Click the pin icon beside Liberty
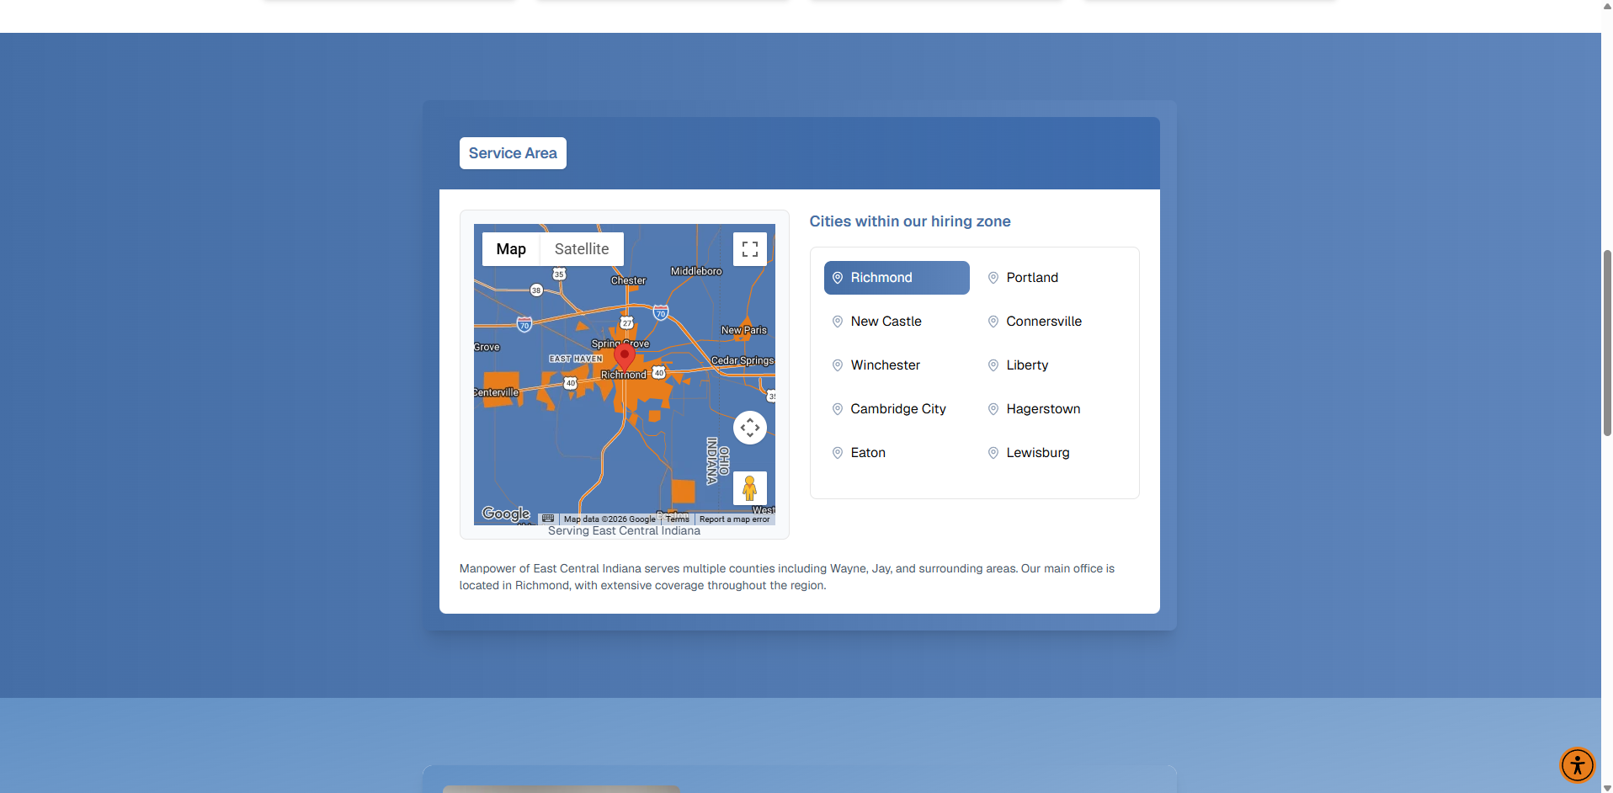The width and height of the screenshot is (1613, 793). 993,365
